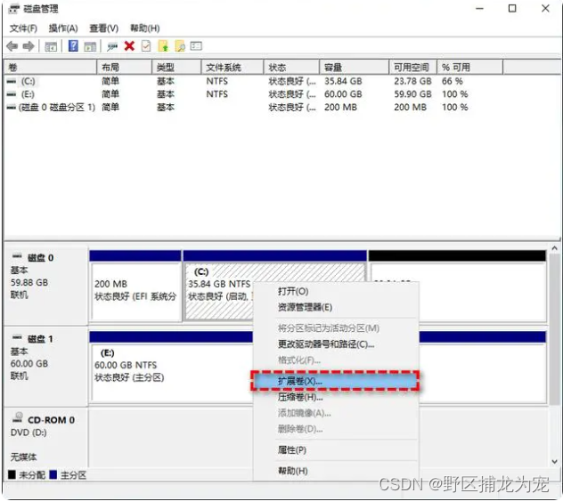Click the Disk 1 drive icon
The image size is (563, 501).
[17, 337]
